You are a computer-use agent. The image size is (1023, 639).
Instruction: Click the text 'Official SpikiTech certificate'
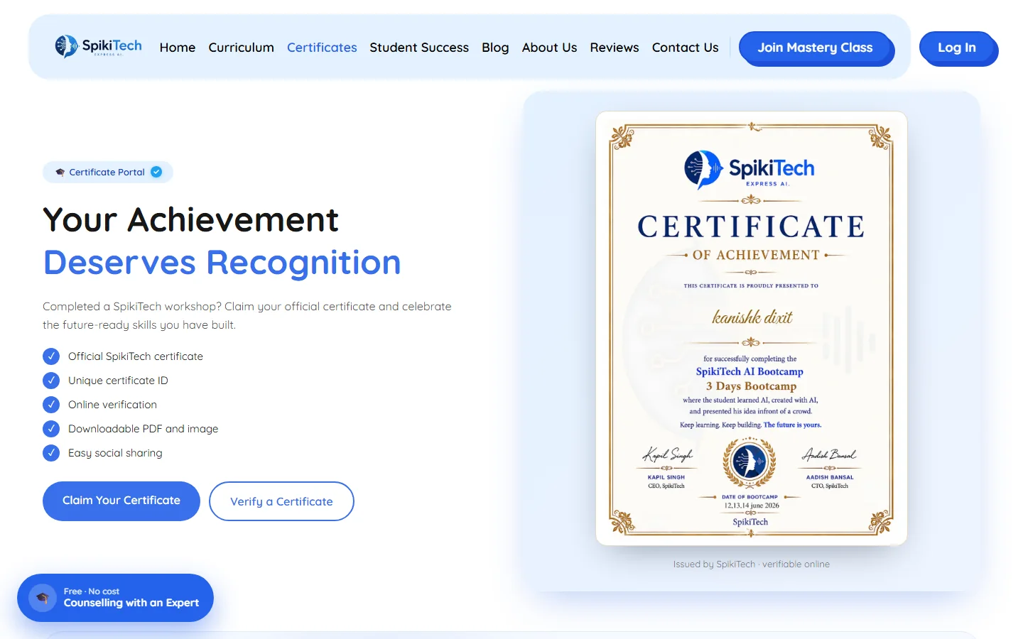[136, 356]
